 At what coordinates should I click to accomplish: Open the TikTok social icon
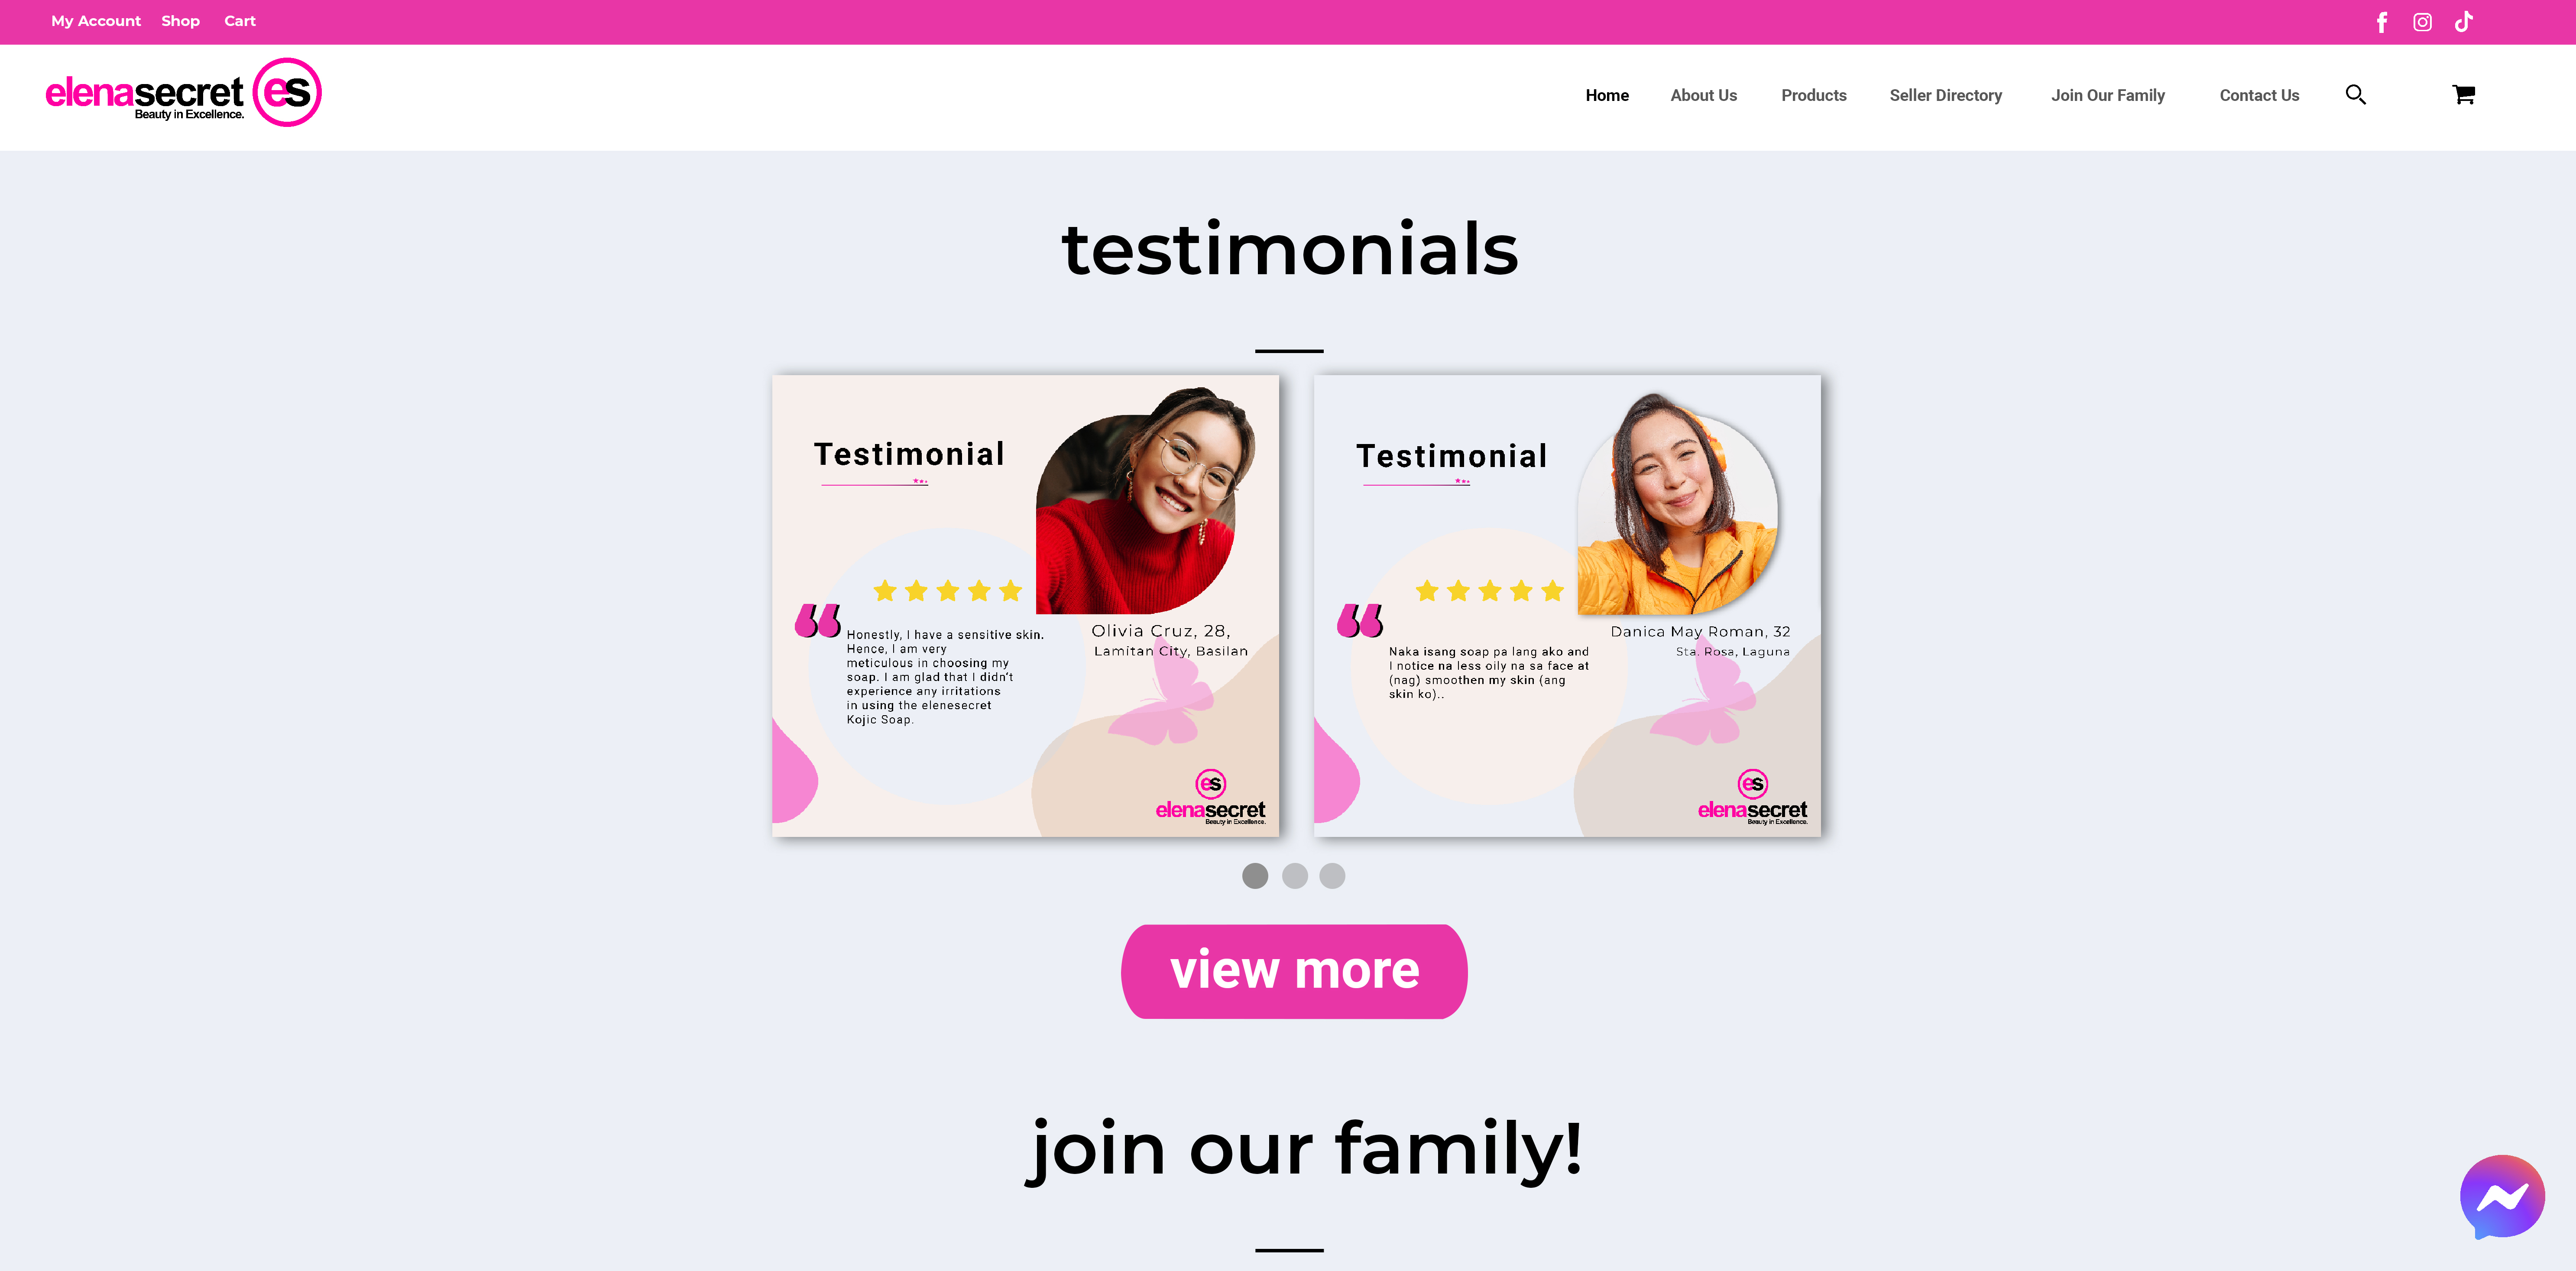pyautogui.click(x=2464, y=22)
